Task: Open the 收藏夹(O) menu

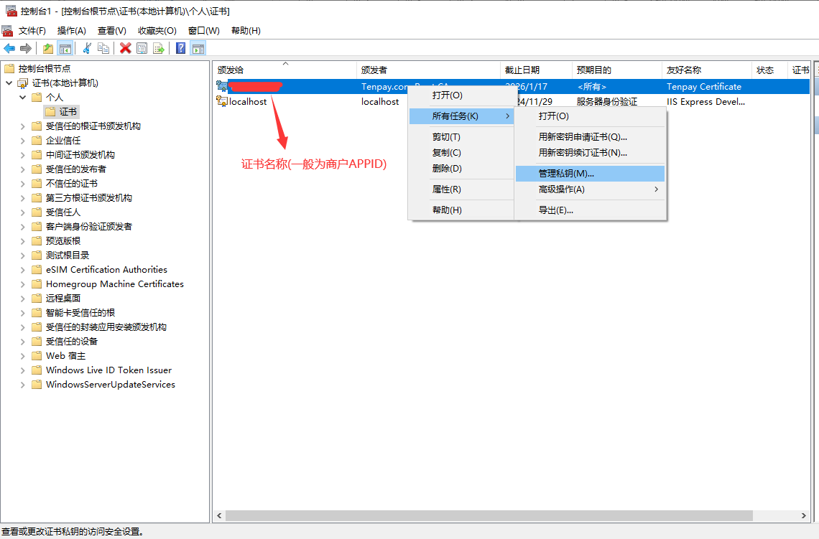Action: tap(157, 31)
